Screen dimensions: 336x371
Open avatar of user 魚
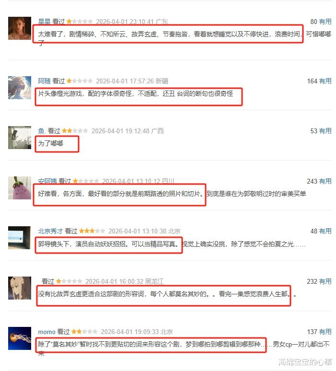pyautogui.click(x=20, y=138)
